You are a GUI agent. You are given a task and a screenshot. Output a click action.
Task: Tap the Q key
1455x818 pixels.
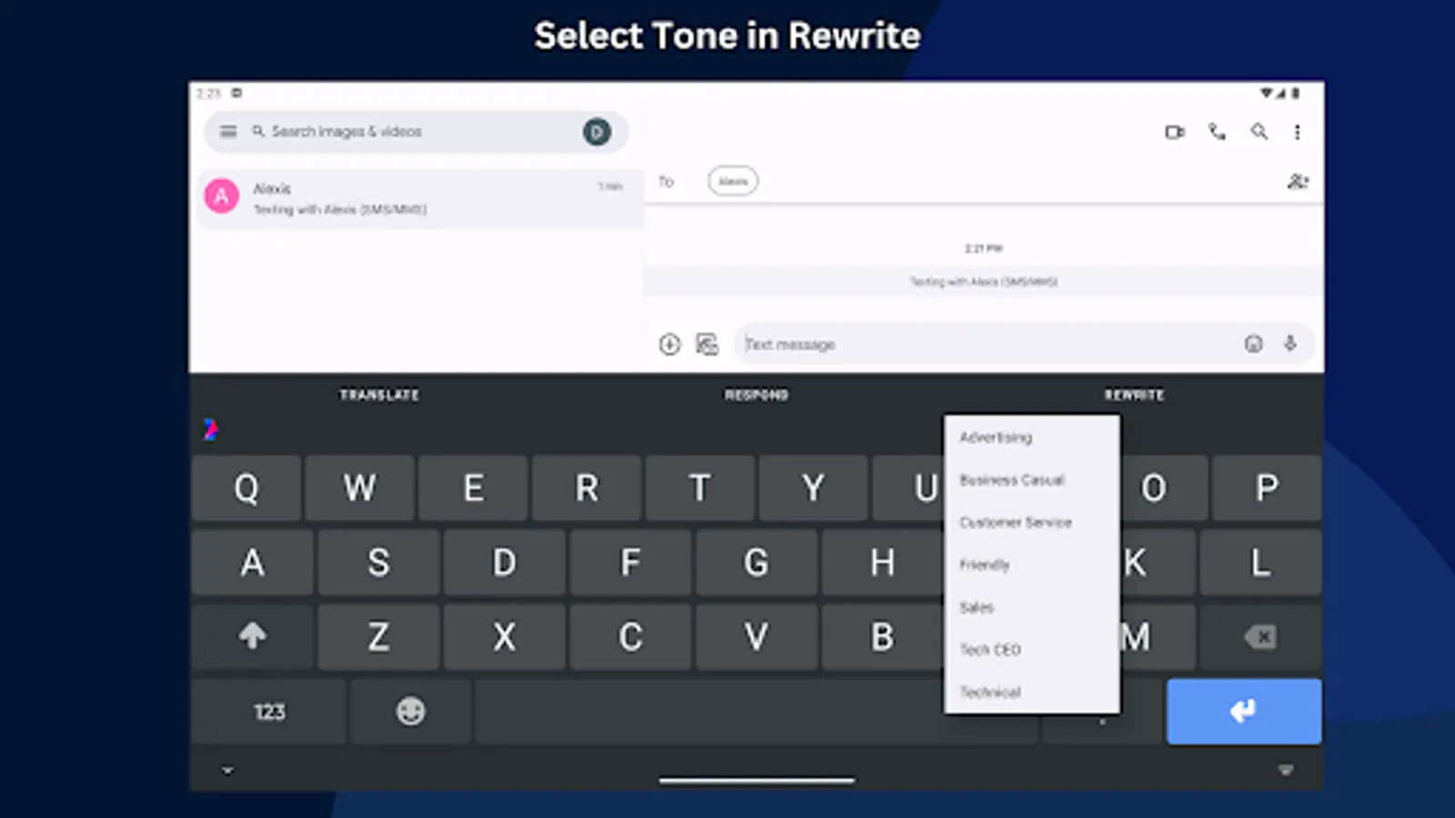click(246, 489)
